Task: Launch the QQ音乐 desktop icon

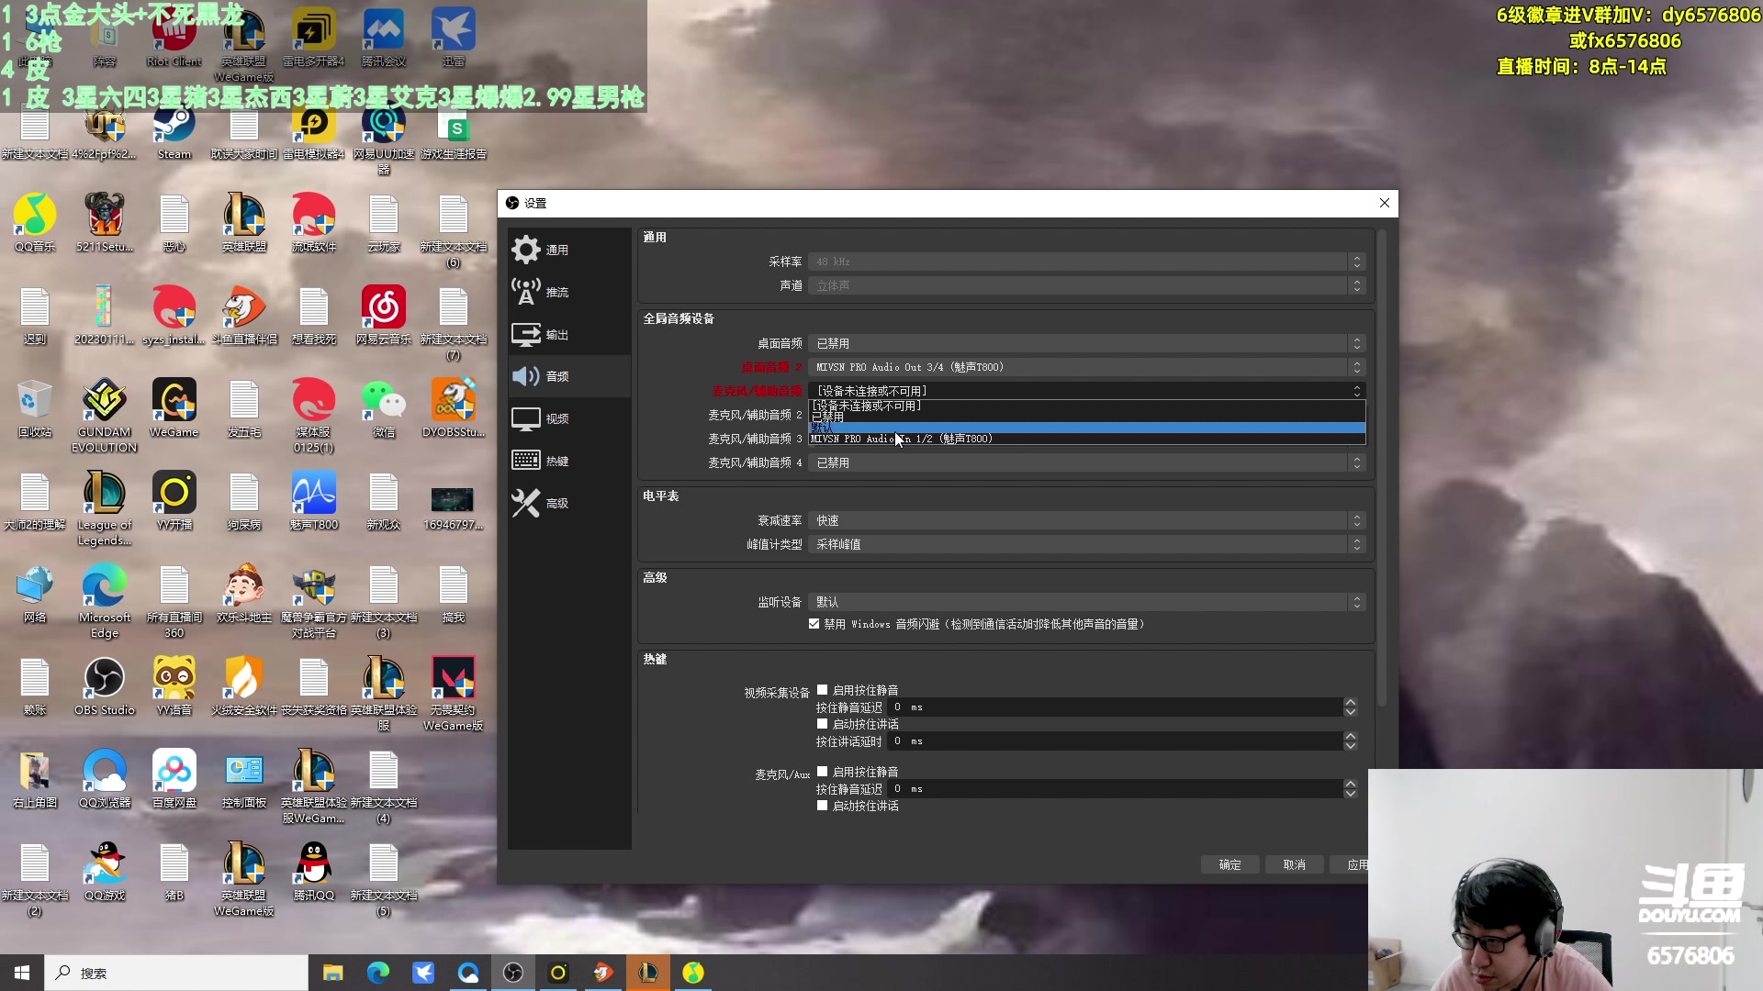Action: coord(35,223)
